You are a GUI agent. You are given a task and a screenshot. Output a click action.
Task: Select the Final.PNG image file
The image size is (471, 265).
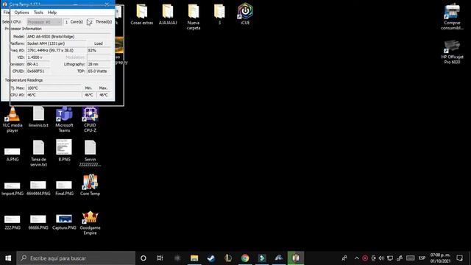pyautogui.click(x=64, y=188)
